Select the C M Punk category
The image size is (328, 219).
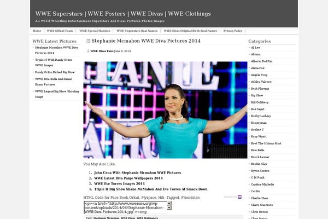[257, 177]
